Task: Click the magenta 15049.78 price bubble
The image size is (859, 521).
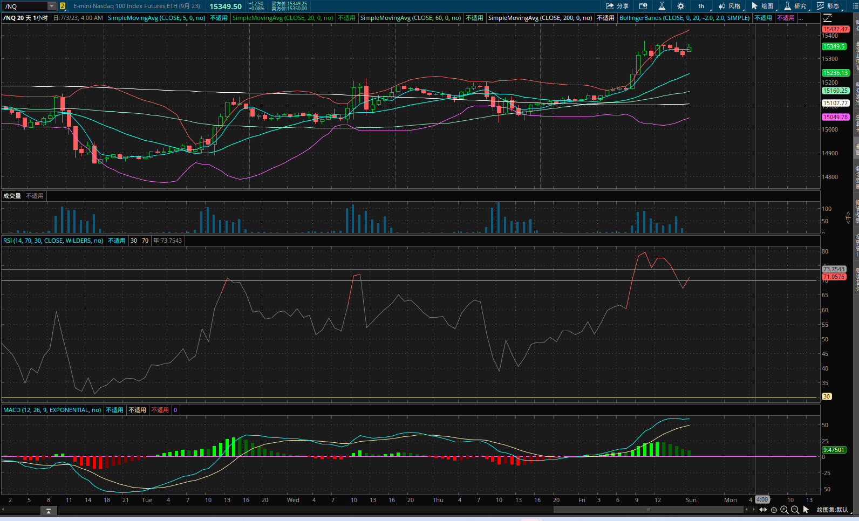Action: [835, 117]
